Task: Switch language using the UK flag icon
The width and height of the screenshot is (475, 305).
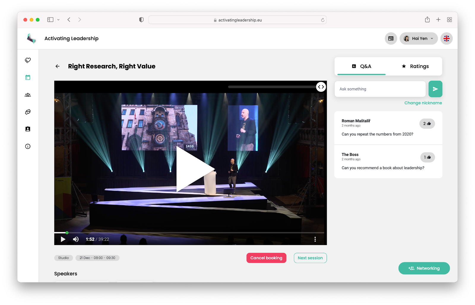Action: tap(446, 39)
